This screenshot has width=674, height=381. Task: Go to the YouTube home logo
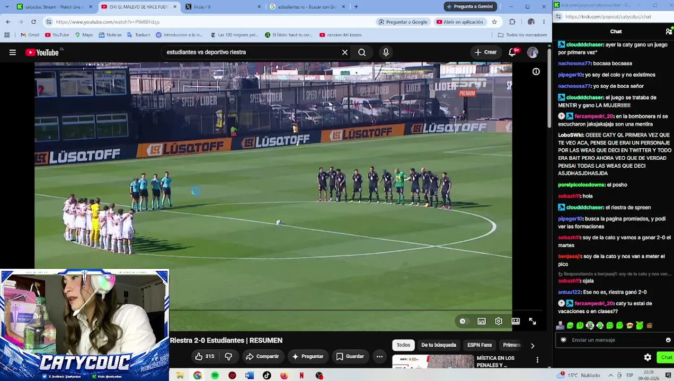tap(43, 52)
